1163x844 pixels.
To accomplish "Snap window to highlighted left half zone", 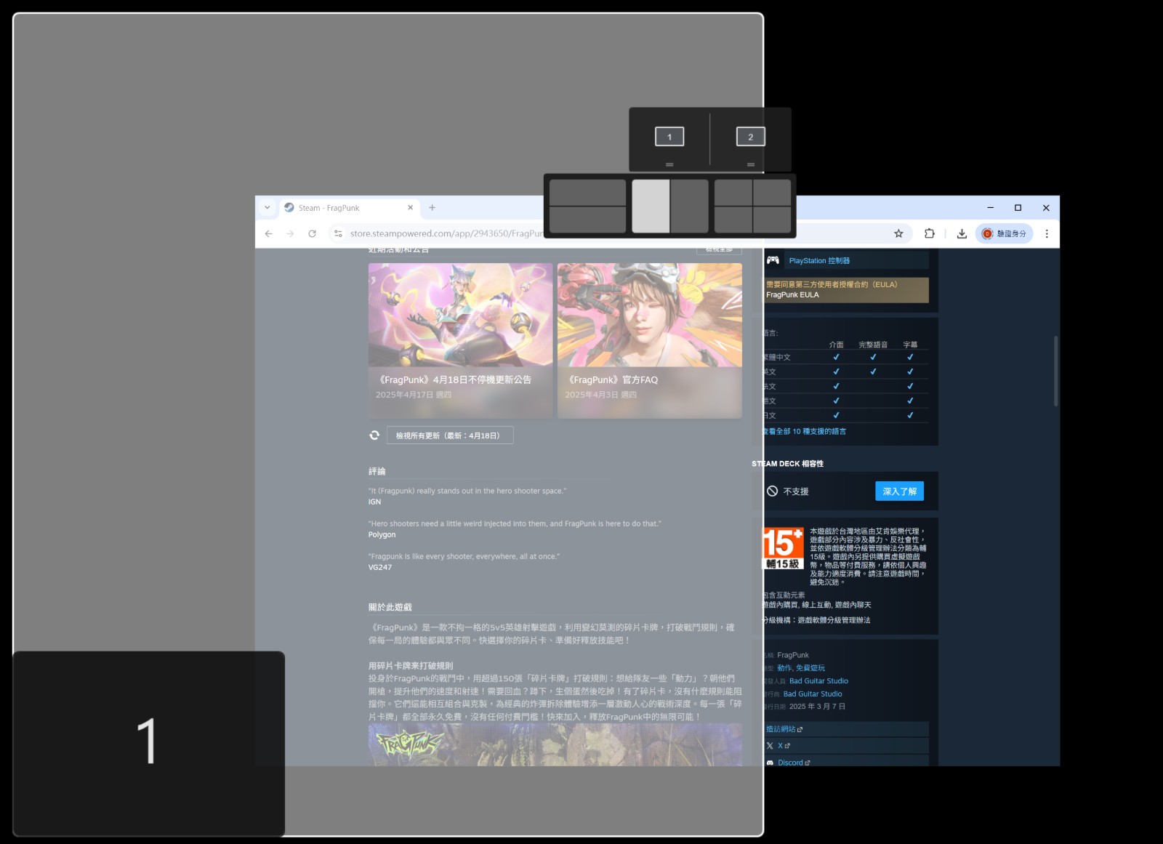I will click(x=651, y=206).
